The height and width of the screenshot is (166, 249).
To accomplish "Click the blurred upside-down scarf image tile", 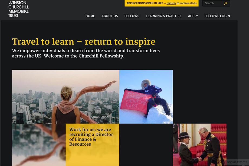I will pos(39,145).
